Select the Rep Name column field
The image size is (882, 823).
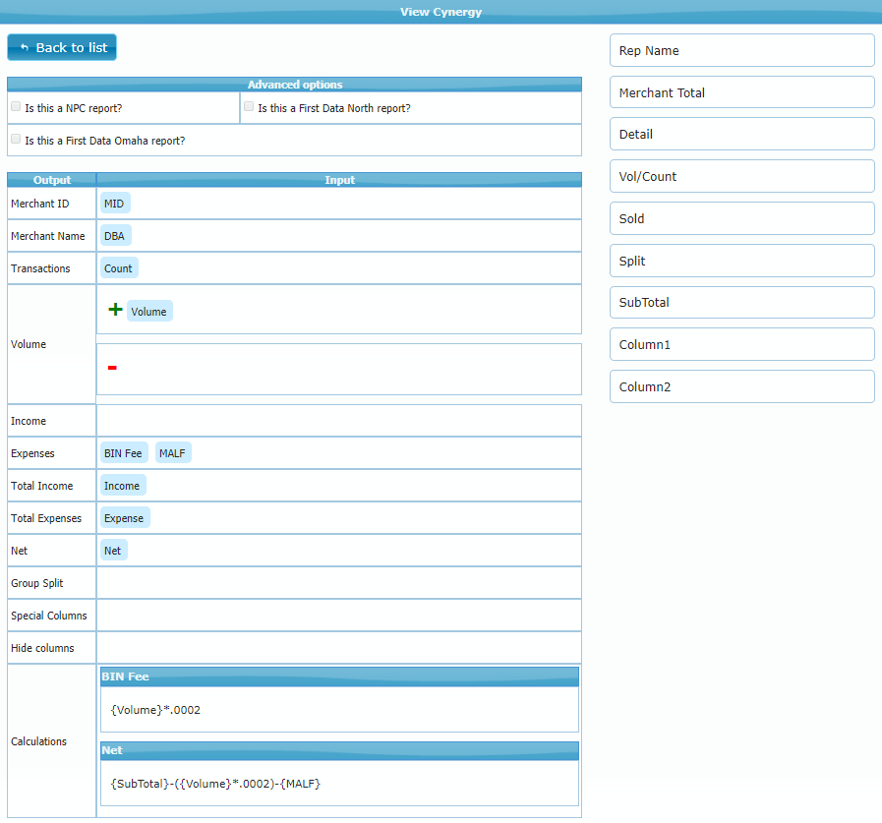741,50
